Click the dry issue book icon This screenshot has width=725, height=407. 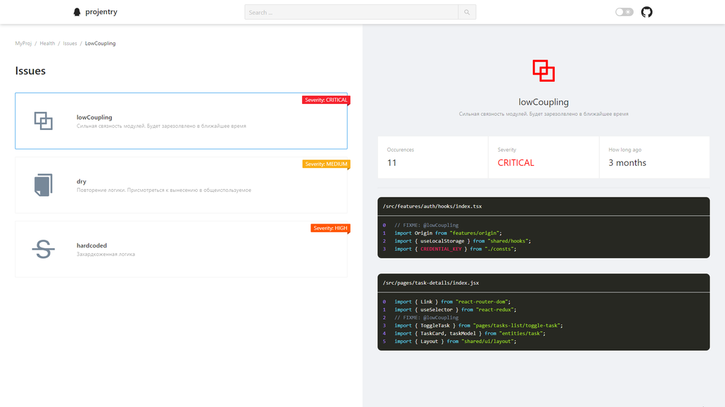coord(43,184)
